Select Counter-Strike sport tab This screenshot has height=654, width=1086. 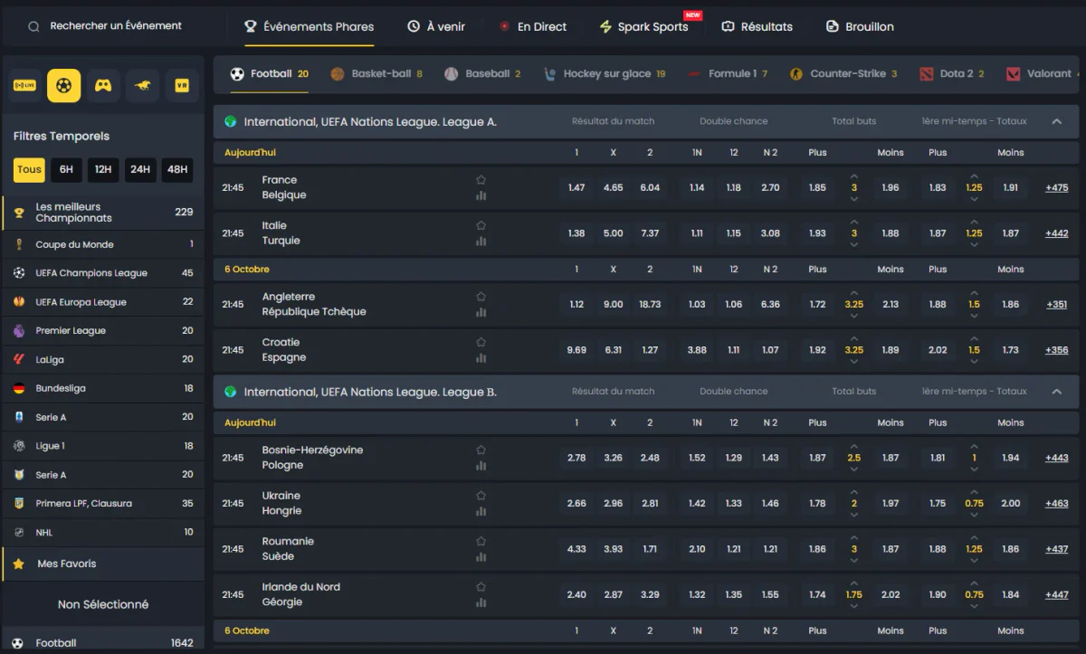click(x=843, y=73)
